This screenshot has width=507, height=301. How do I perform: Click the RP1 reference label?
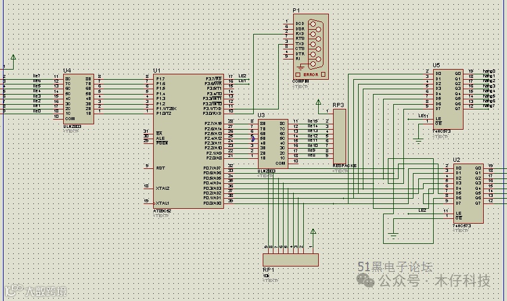pos(268,270)
